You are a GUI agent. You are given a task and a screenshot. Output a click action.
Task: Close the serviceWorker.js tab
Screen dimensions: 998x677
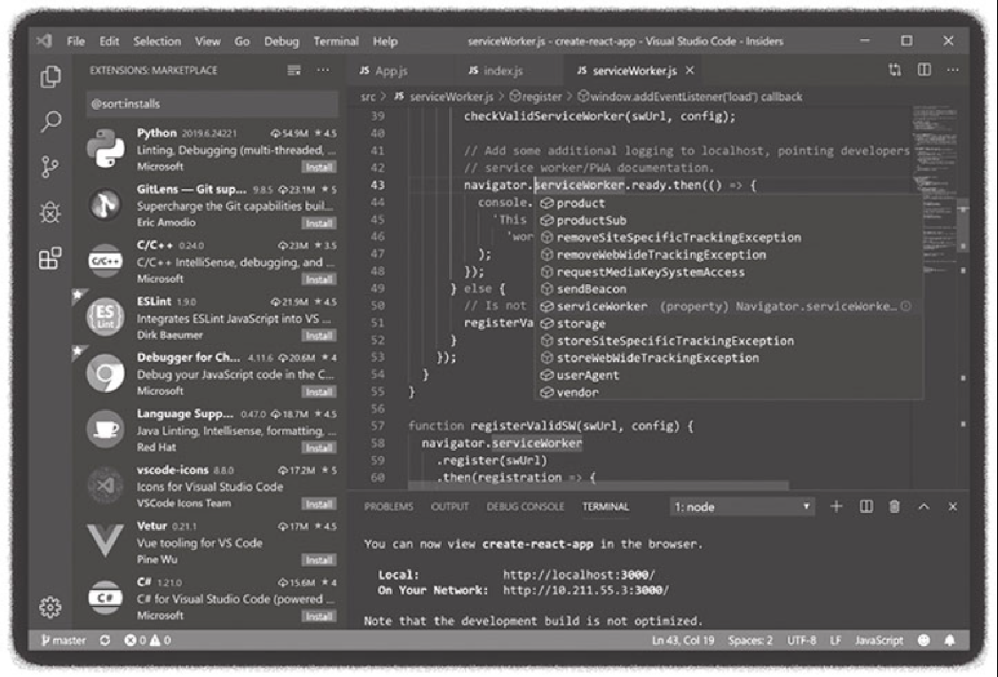click(690, 71)
